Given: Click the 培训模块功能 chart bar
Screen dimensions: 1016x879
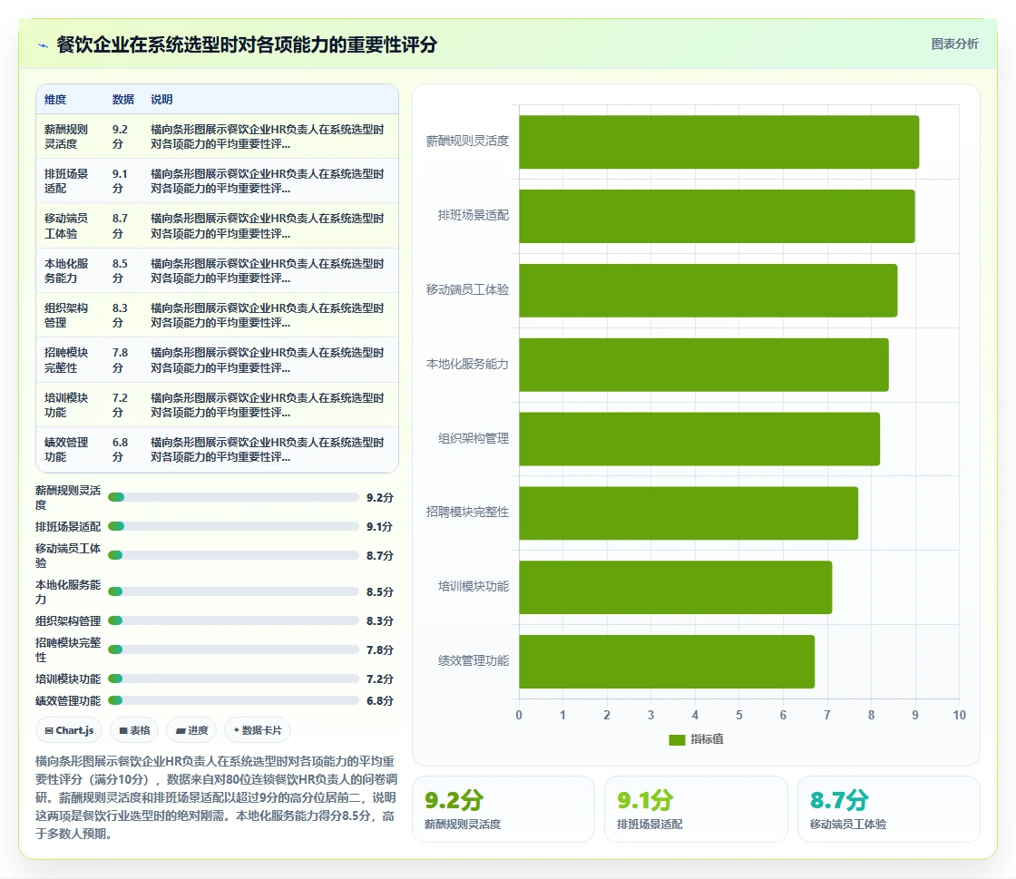Looking at the screenshot, I should [x=675, y=587].
